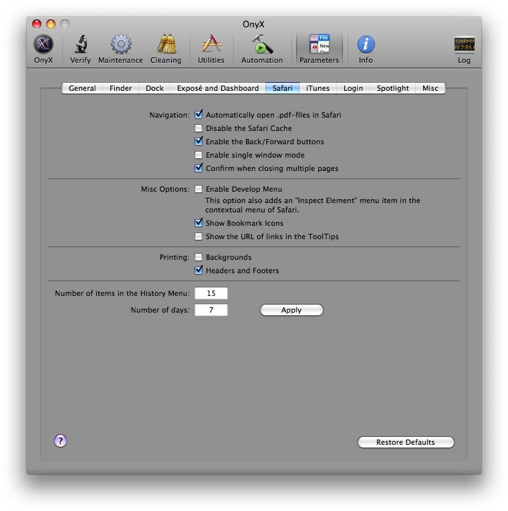
Task: Switch to the Login tab
Action: pyautogui.click(x=353, y=88)
